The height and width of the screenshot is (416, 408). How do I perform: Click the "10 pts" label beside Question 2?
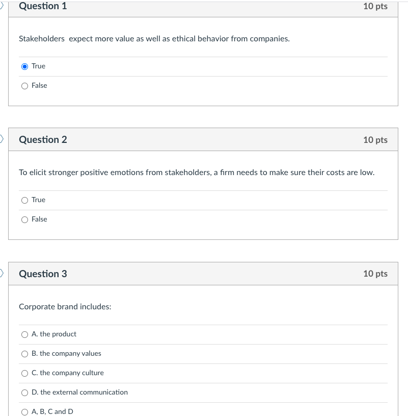(x=375, y=139)
